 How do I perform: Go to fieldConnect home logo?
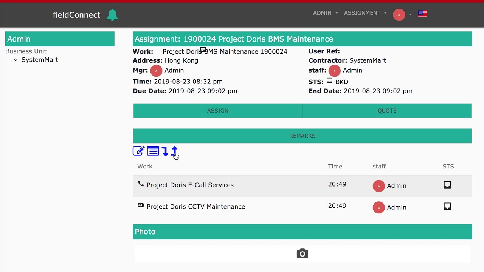pos(76,15)
